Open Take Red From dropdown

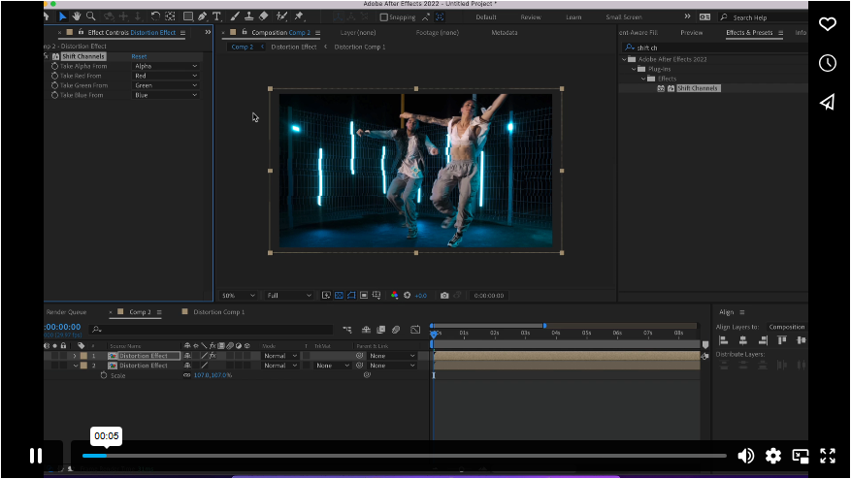166,76
